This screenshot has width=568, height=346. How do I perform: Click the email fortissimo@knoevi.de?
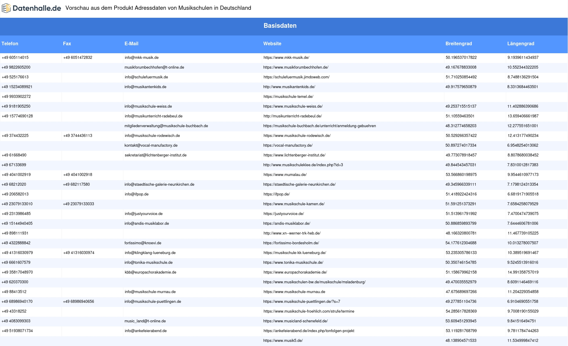click(x=143, y=243)
